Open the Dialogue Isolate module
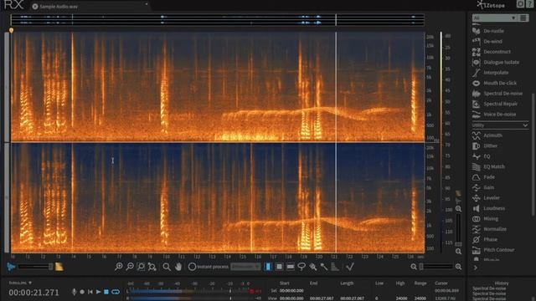The height and width of the screenshot is (301, 536). coord(496,63)
